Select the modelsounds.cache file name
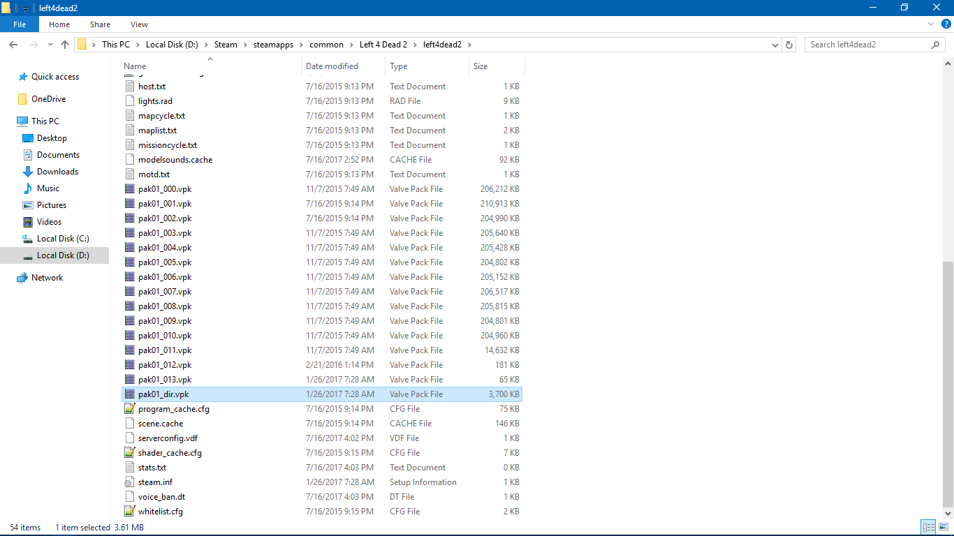Image resolution: width=954 pixels, height=536 pixels. tap(175, 160)
